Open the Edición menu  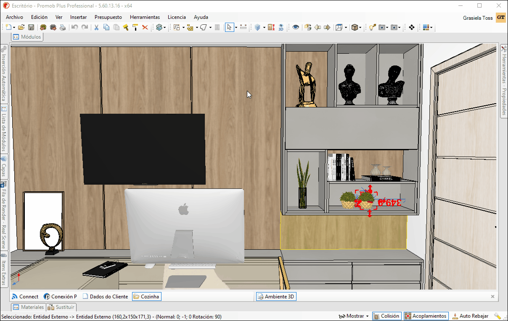click(x=39, y=17)
